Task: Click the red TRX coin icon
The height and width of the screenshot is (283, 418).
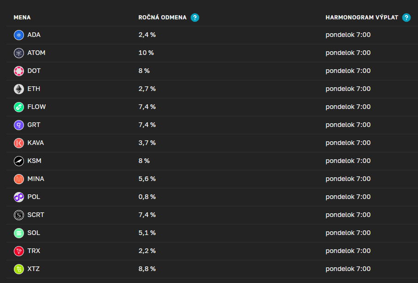Action: [x=19, y=251]
